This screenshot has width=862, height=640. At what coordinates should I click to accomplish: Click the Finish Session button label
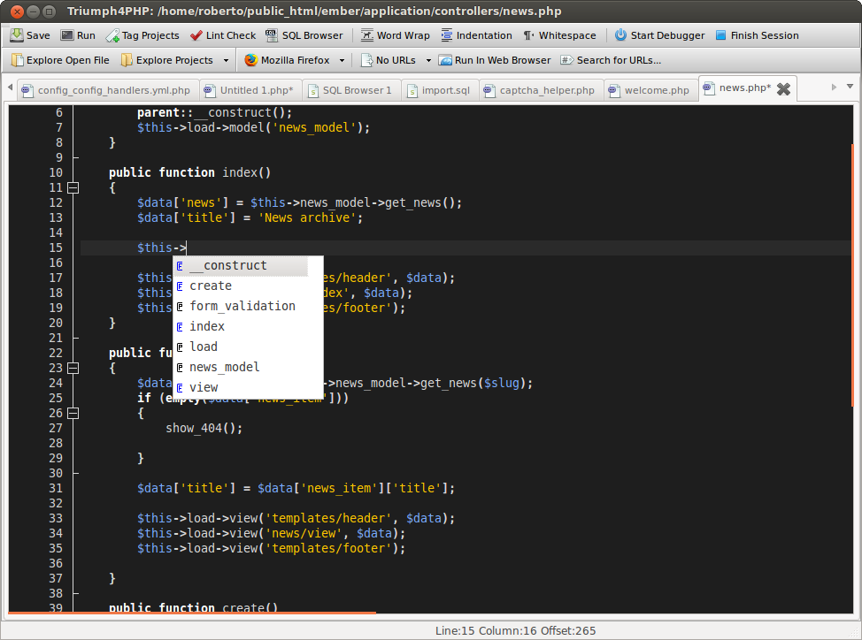click(x=765, y=35)
